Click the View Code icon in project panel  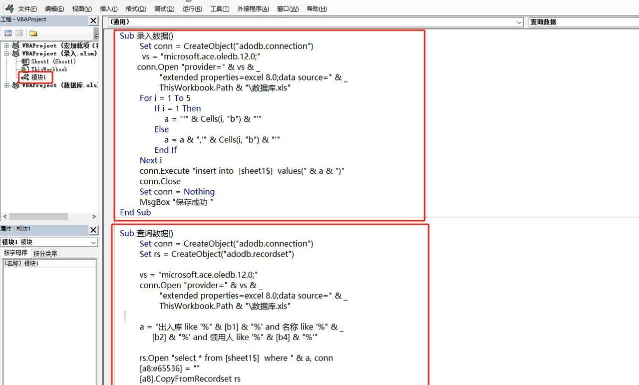pos(8,33)
